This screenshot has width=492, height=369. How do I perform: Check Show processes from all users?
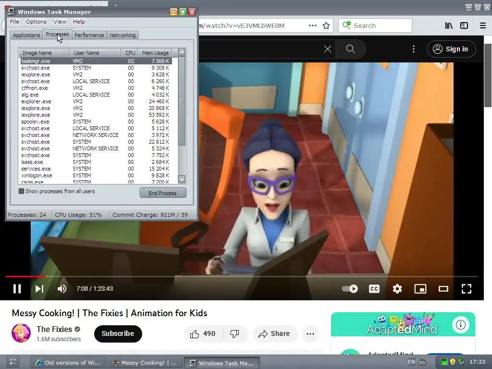pyautogui.click(x=21, y=191)
